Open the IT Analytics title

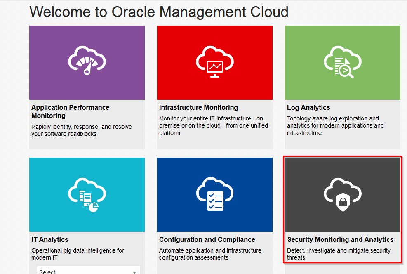(x=50, y=239)
